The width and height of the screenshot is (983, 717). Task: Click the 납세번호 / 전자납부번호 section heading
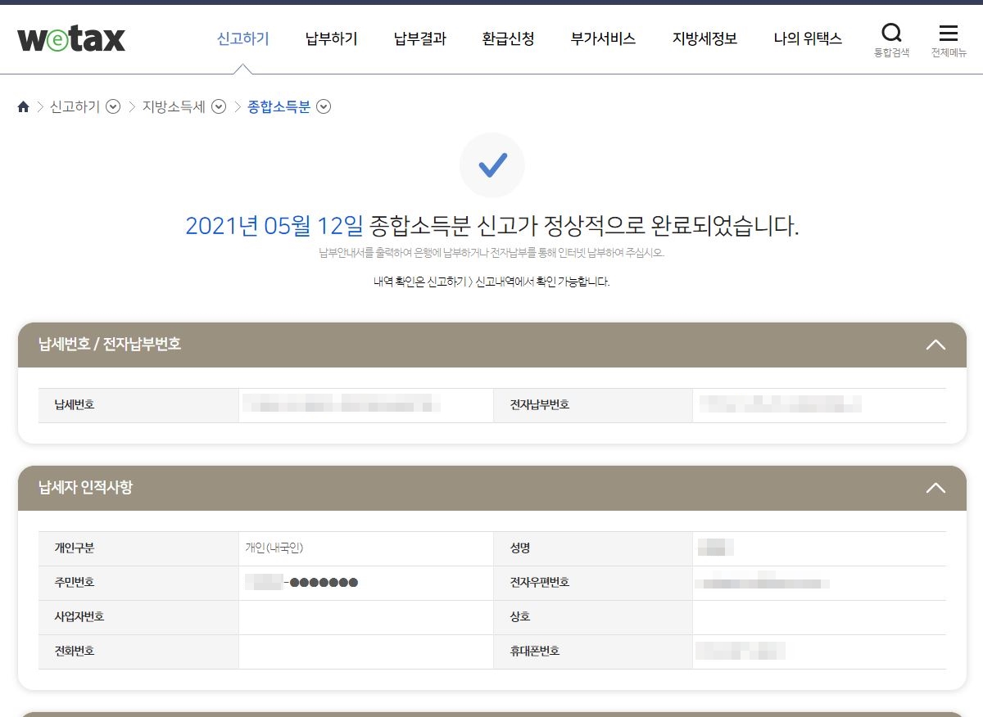click(110, 345)
